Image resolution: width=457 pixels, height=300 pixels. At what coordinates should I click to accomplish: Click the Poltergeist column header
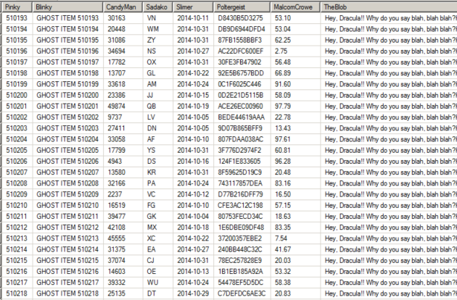[242, 7]
